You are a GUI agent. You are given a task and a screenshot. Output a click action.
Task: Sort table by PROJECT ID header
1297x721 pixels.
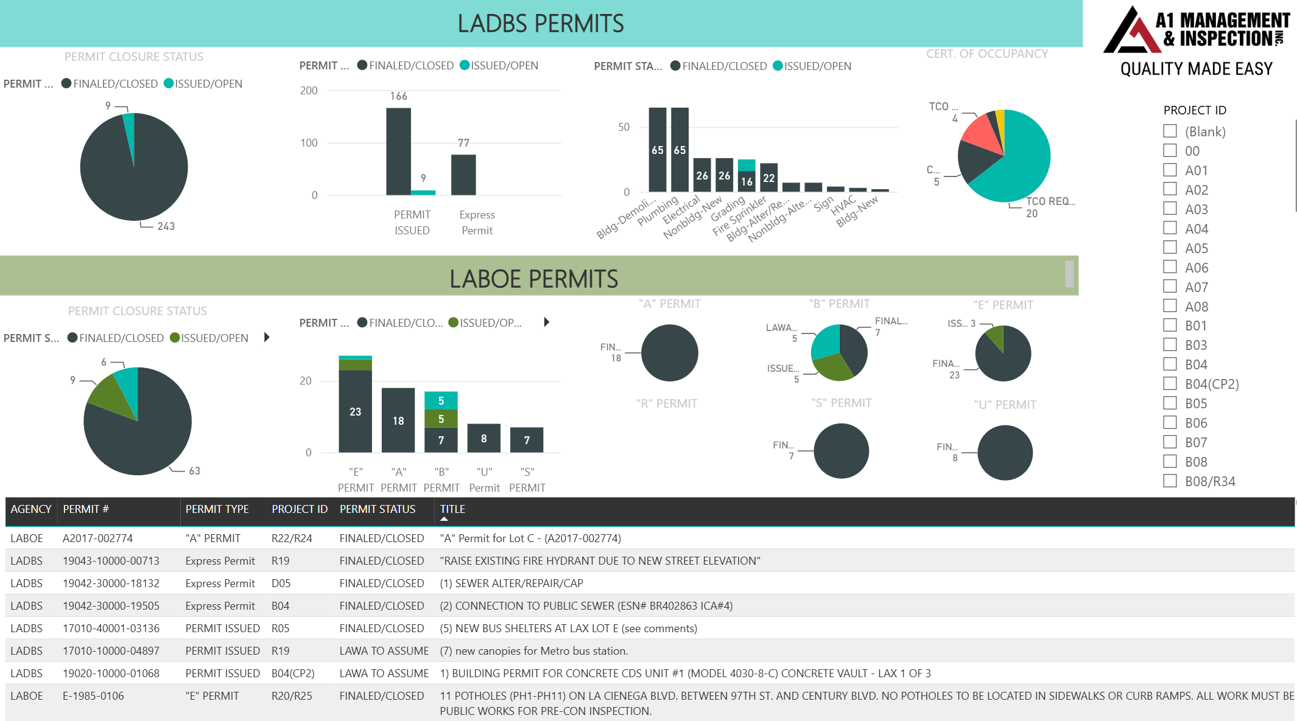tap(300, 509)
